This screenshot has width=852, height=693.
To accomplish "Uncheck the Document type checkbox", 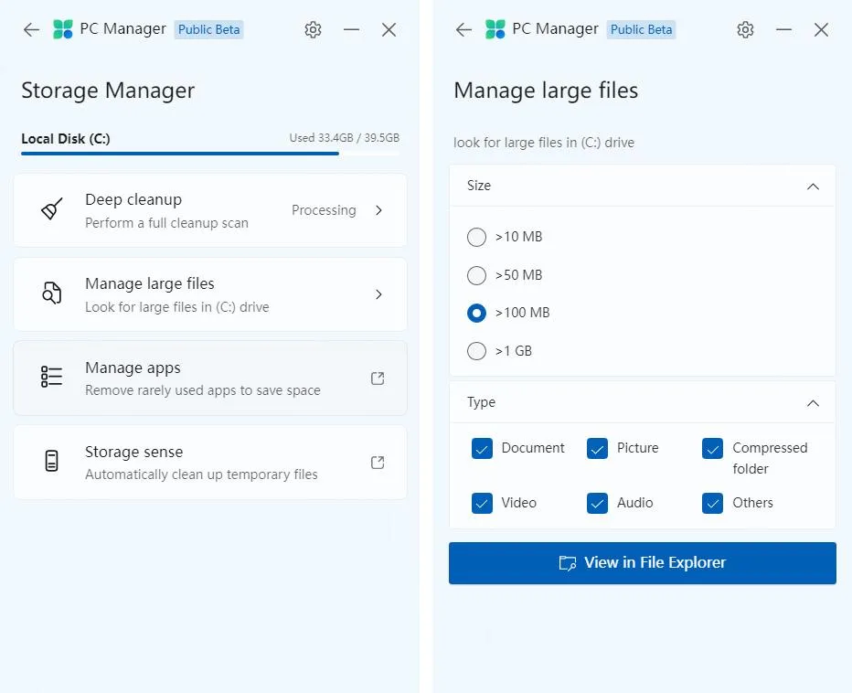I will point(482,449).
